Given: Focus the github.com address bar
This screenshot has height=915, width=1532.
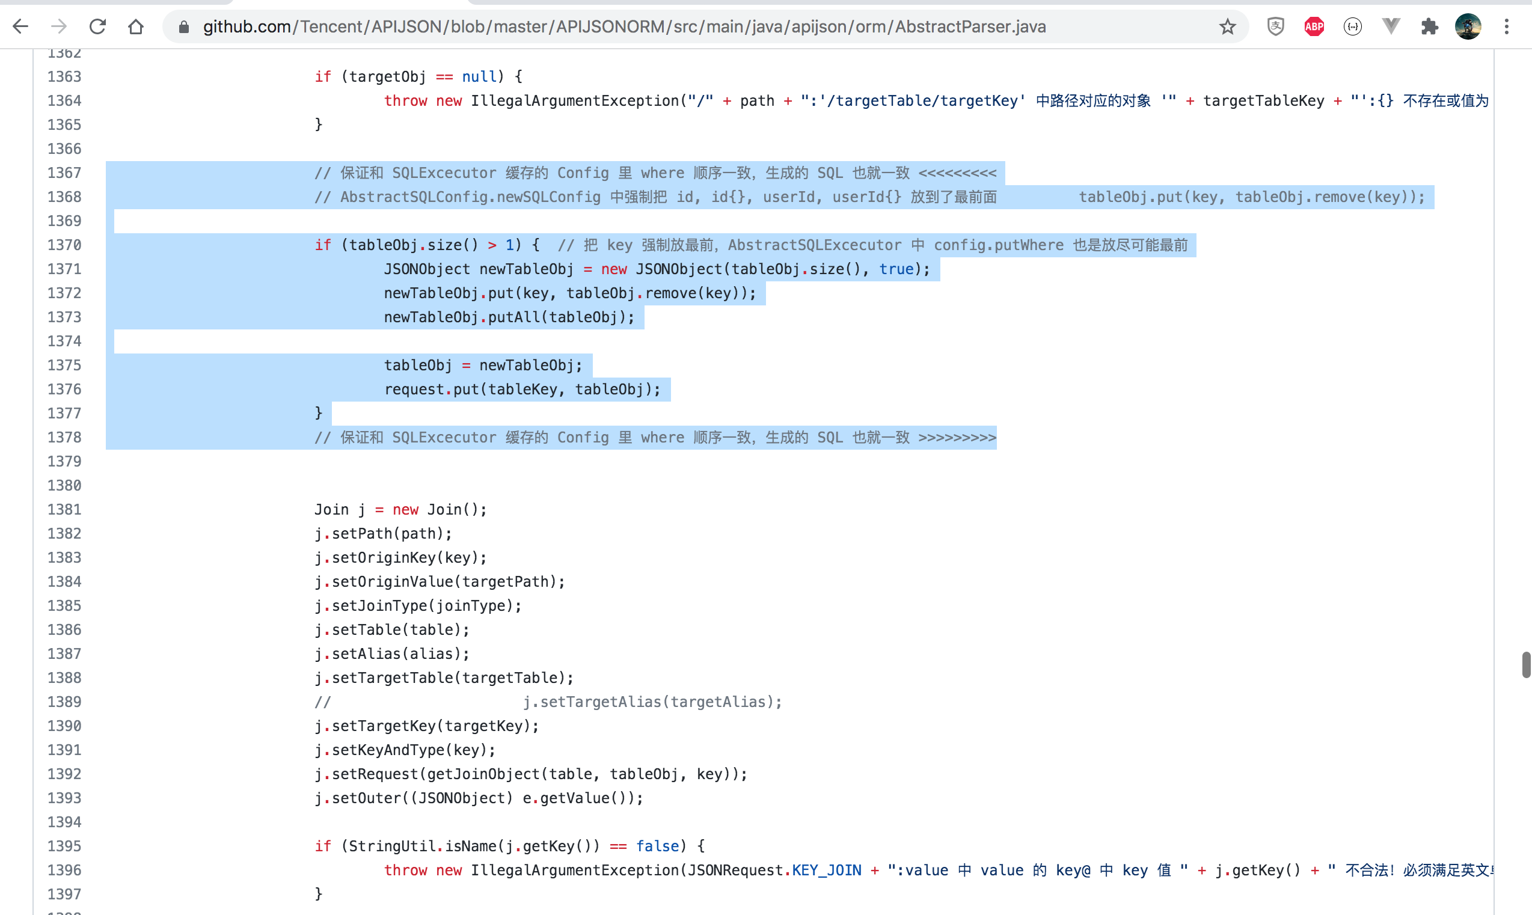Looking at the screenshot, I should (623, 26).
